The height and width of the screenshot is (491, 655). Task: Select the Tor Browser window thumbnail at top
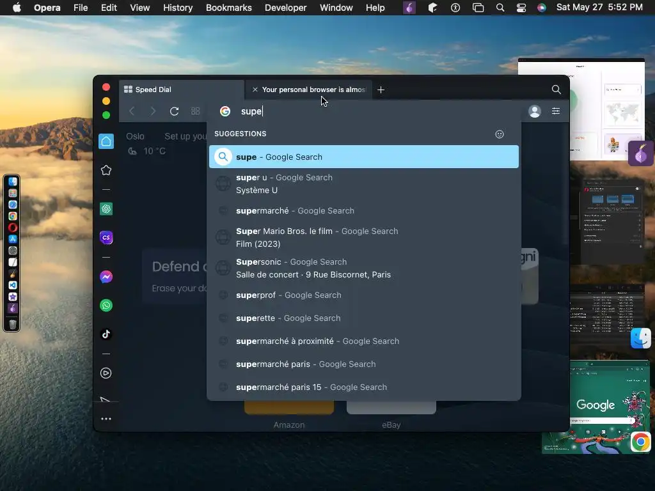tap(581, 109)
